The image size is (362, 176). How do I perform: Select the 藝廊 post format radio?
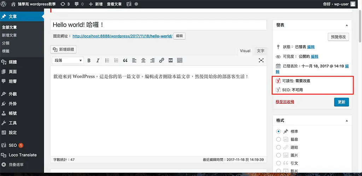coord(279,139)
